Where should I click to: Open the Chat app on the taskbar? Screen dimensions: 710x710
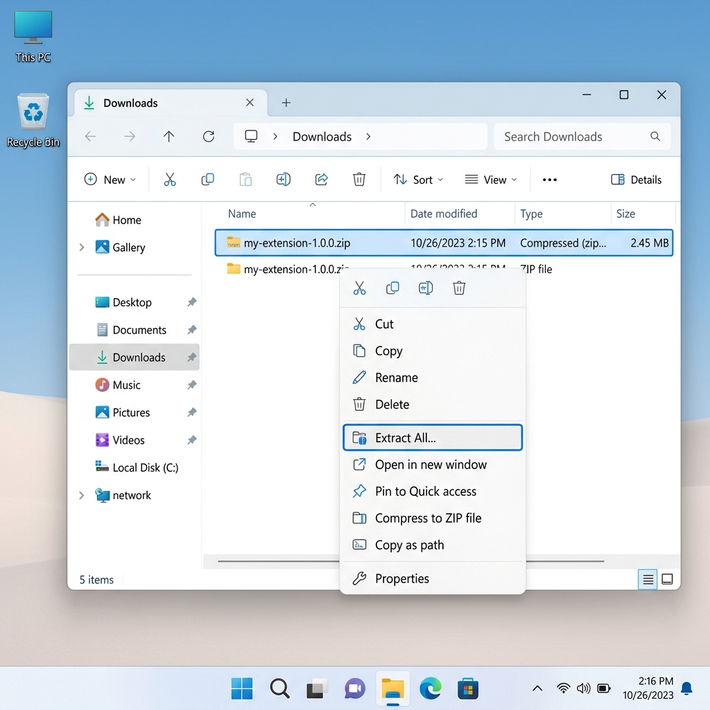coord(354,689)
